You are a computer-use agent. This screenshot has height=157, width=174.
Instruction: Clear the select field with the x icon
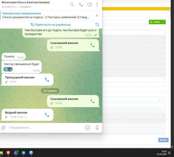pyautogui.click(x=159, y=100)
